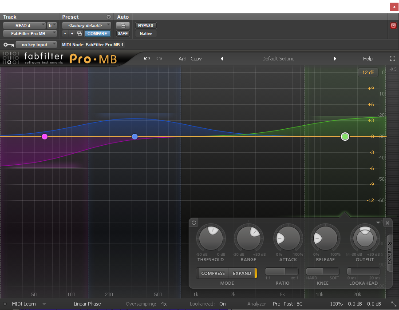The image size is (399, 310).
Task: Toggle the red target window button
Action: (x=393, y=25)
